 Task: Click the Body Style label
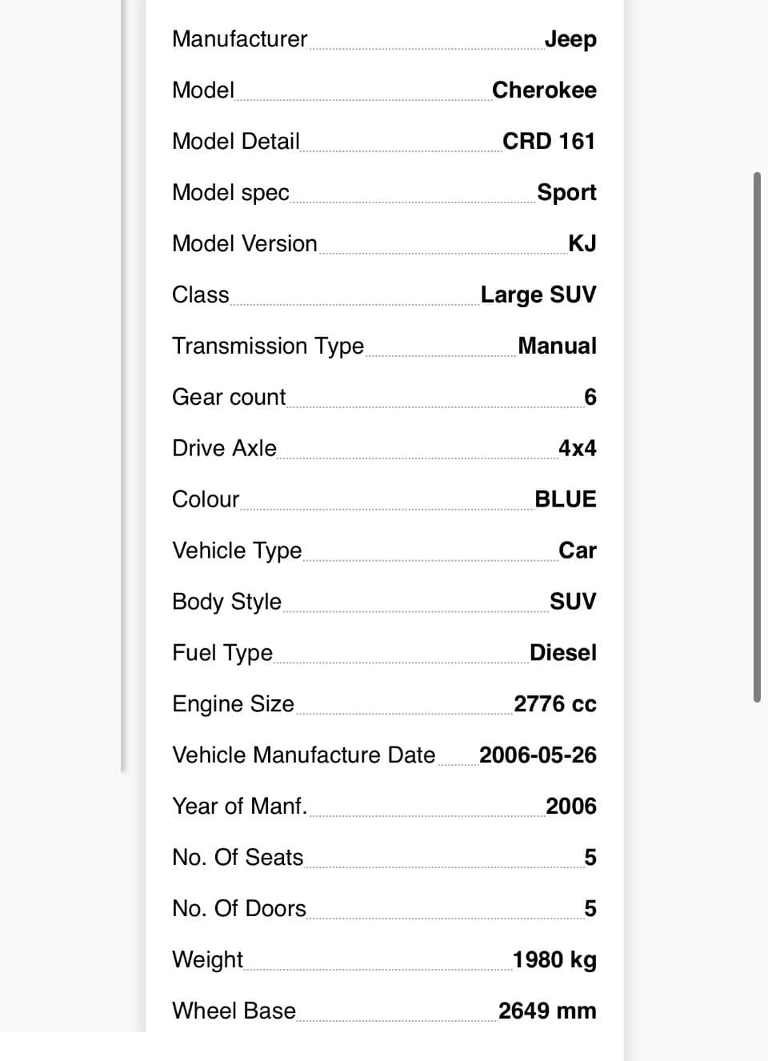[x=227, y=603]
